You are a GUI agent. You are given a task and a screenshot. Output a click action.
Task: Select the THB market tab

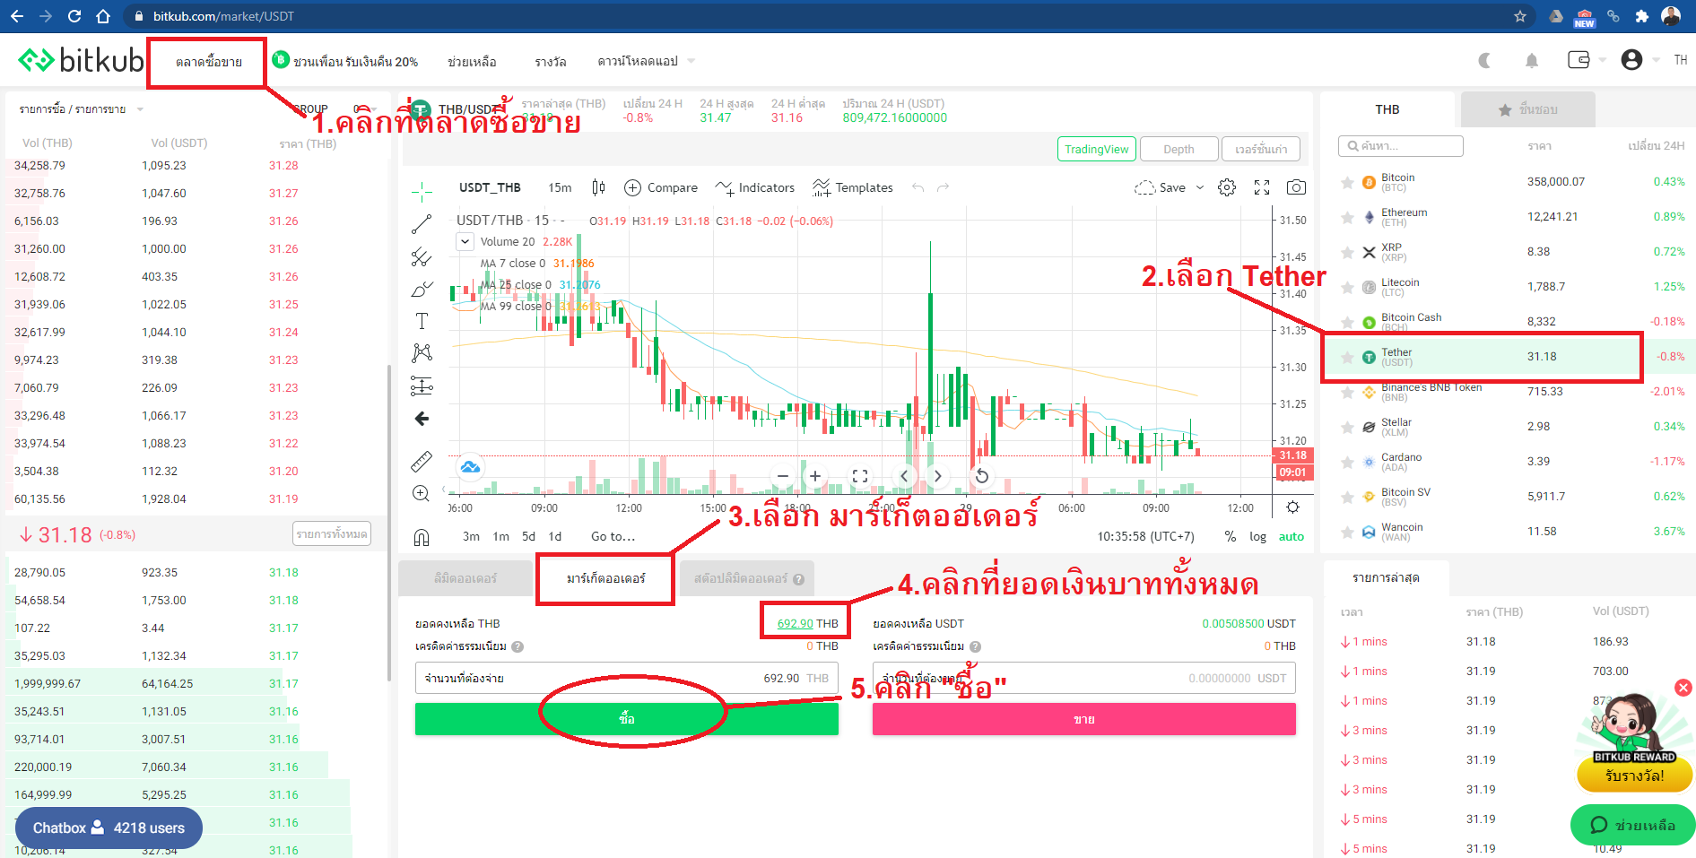(1387, 109)
